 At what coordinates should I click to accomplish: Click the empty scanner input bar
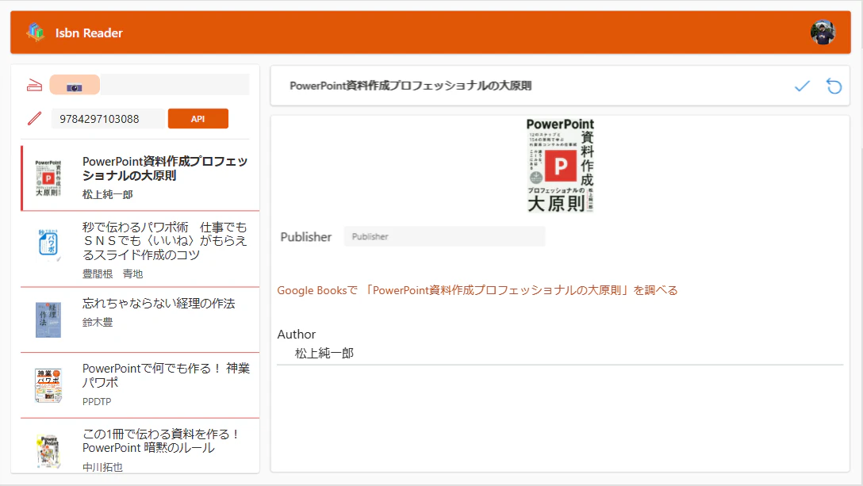pos(175,85)
